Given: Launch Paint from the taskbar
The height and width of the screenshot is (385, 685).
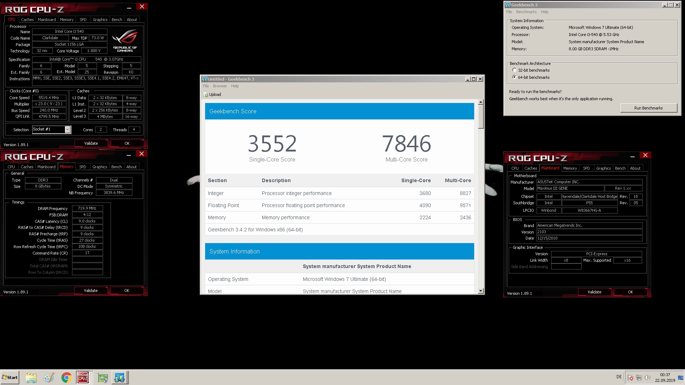Looking at the screenshot, I should [x=49, y=378].
